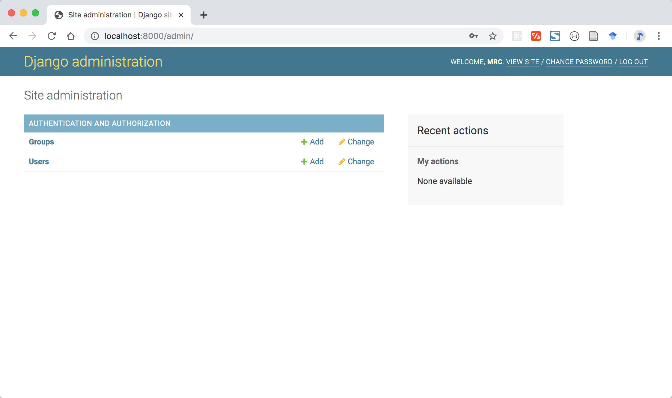Click the circular braces extension icon
This screenshot has height=398, width=672.
click(x=574, y=36)
